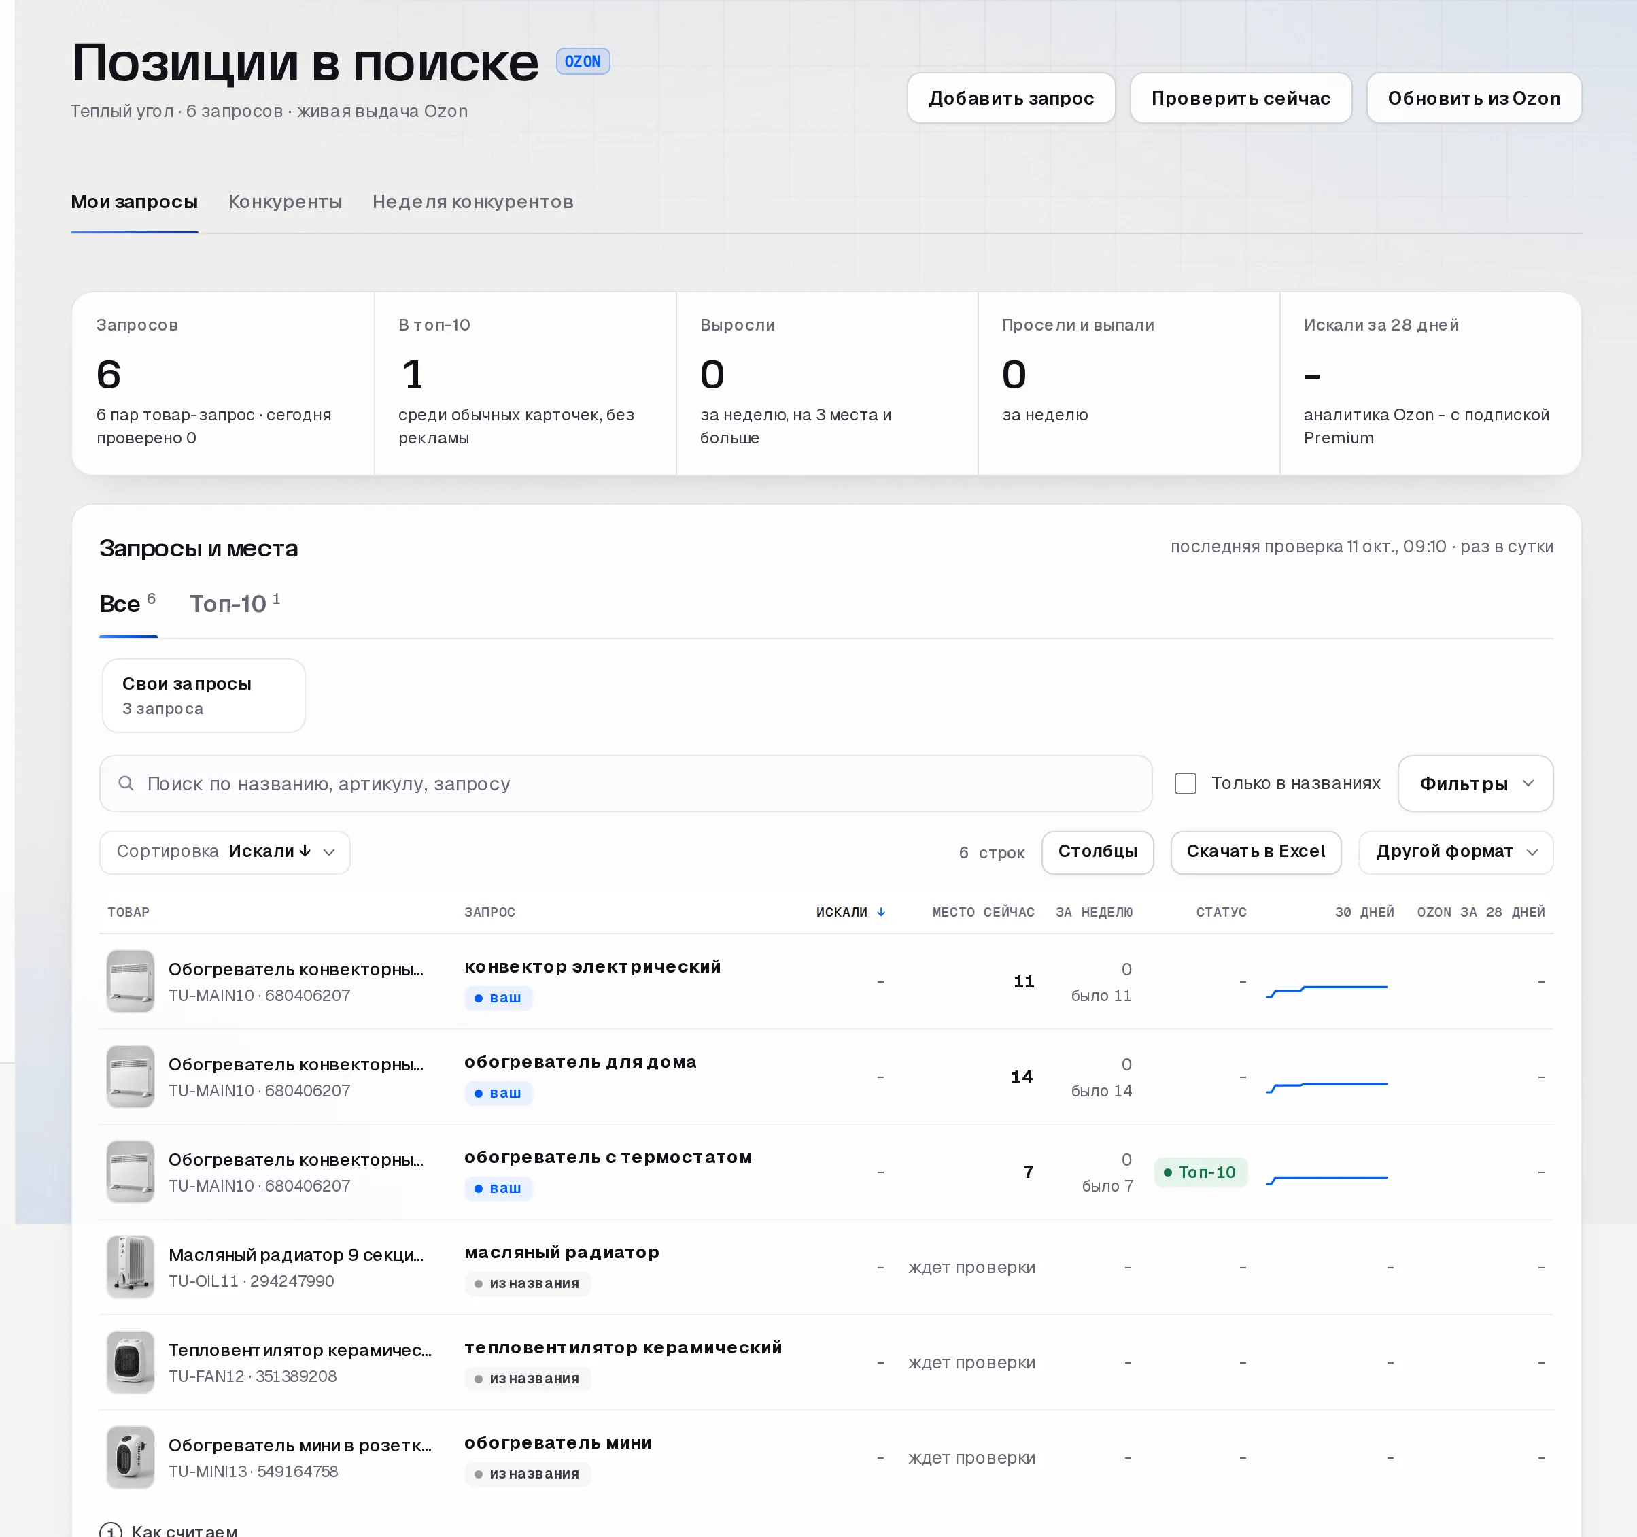
Task: Click the ТОВАР column header
Action: pyautogui.click(x=128, y=912)
